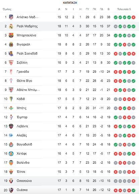
Task: Open the Θέλτα Βίγο team link
Action: (x=24, y=81)
